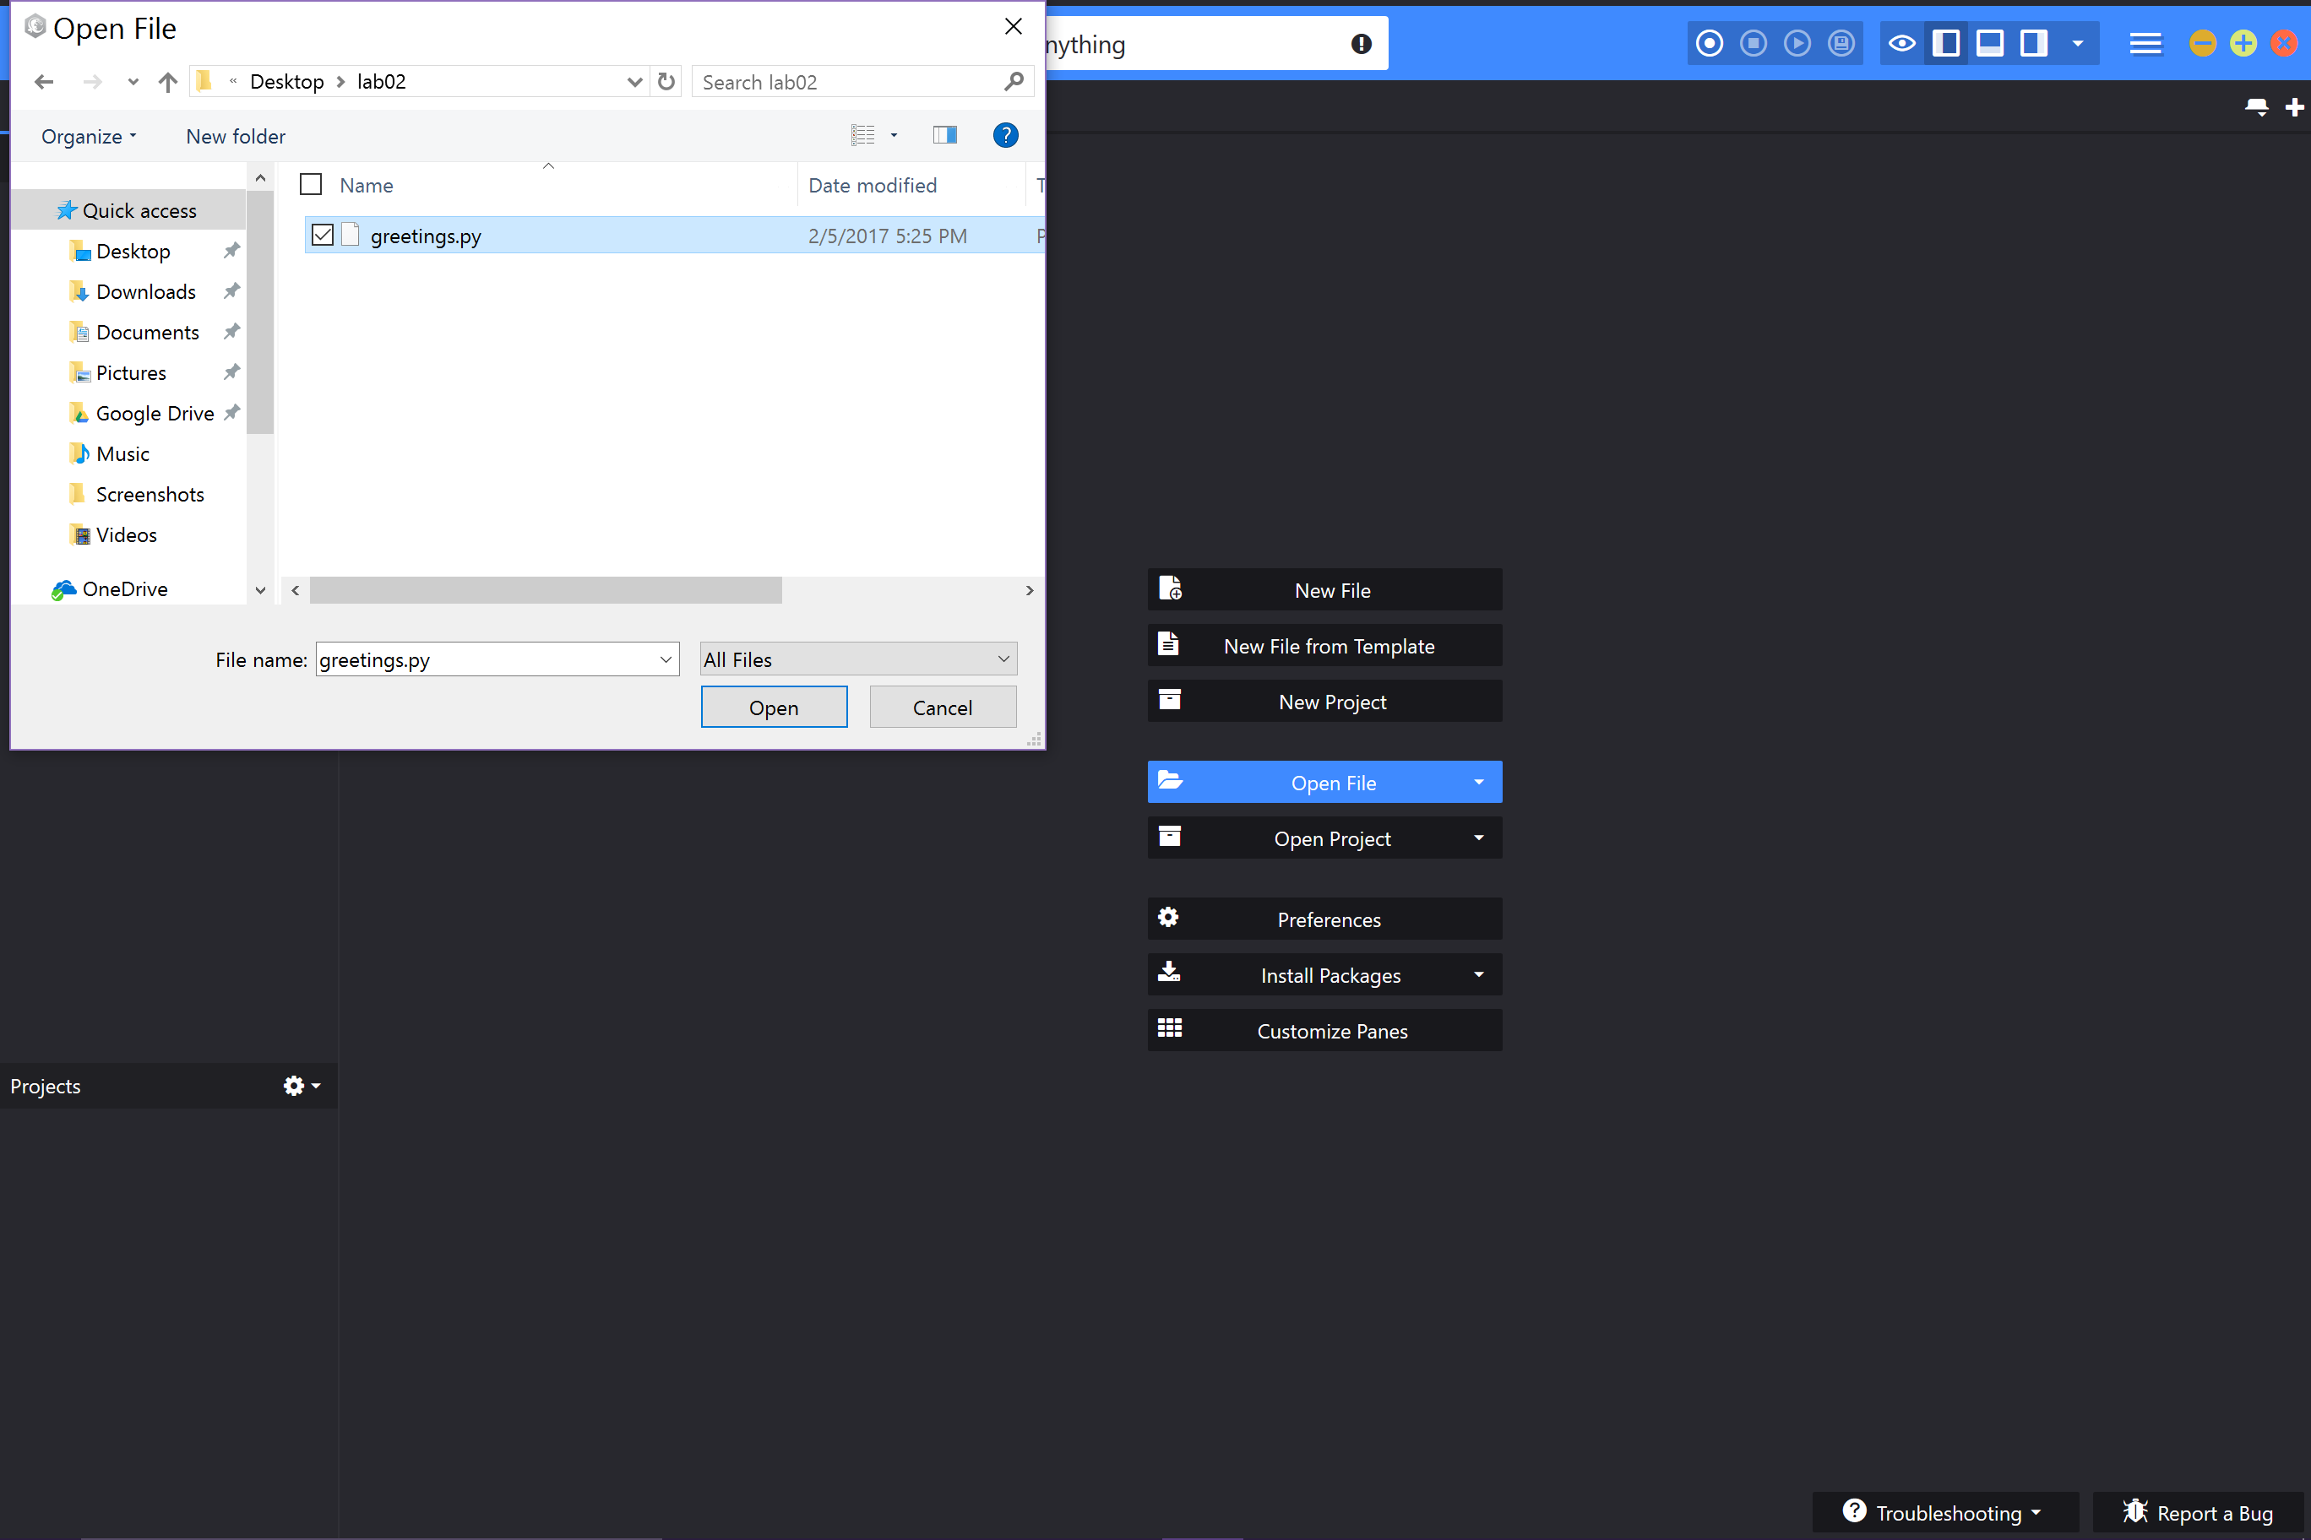Open the Organize menu
Image resolution: width=2311 pixels, height=1540 pixels.
tap(89, 137)
